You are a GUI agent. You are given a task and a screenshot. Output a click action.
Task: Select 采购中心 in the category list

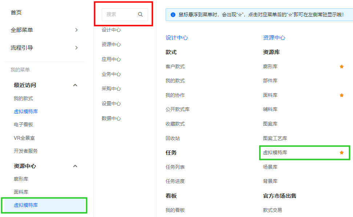(x=111, y=89)
